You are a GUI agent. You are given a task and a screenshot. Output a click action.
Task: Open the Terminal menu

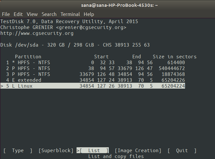coord(70,14)
